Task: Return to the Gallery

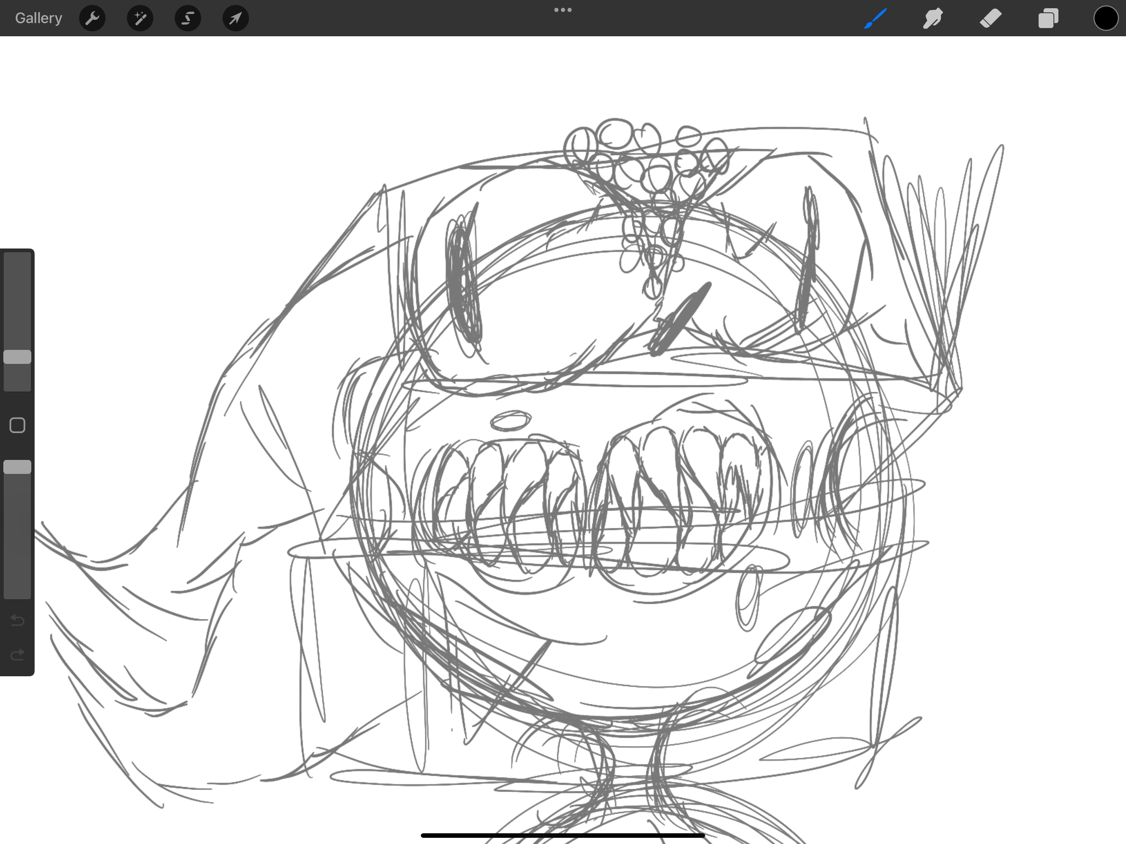Action: click(38, 18)
